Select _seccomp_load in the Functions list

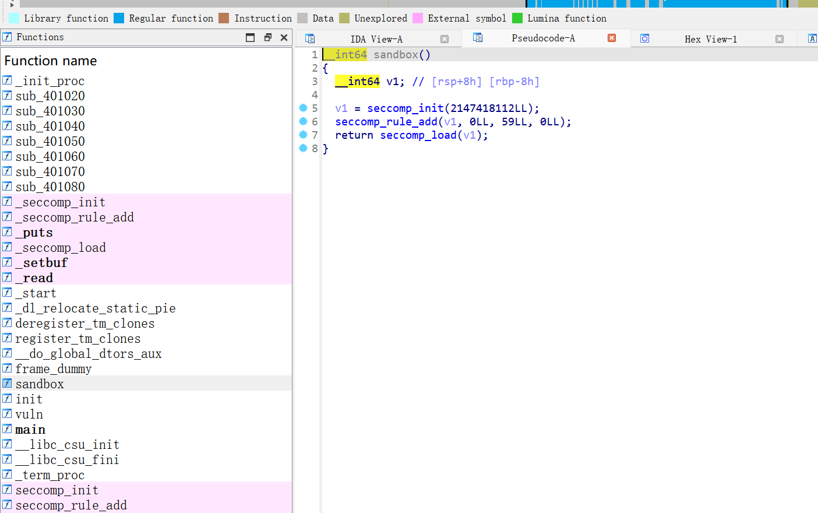click(146, 247)
